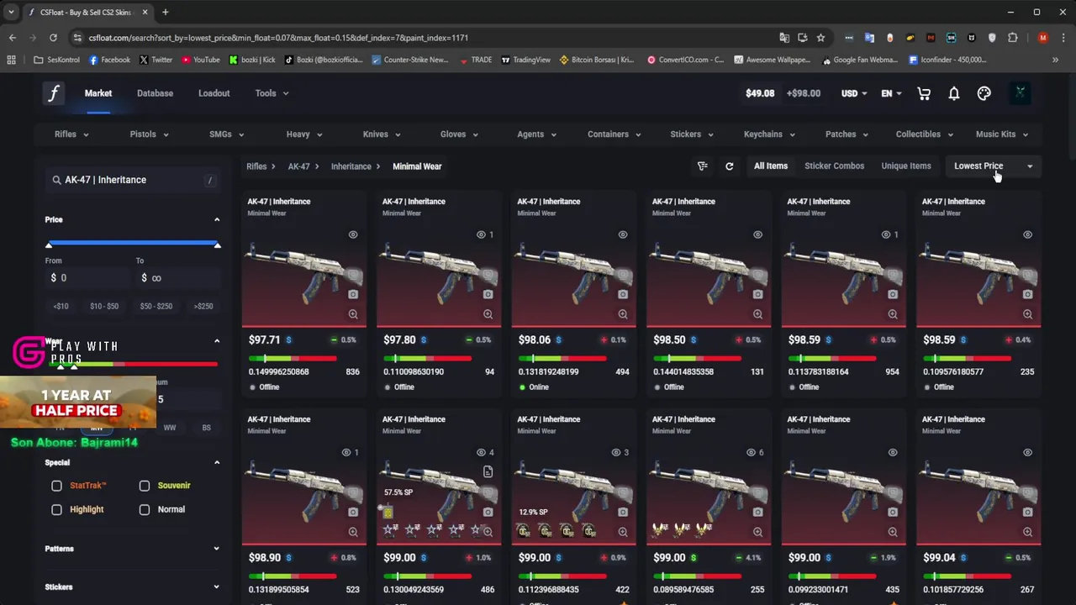Click the AK-47 | Inheritance search field
This screenshot has height=605, width=1076.
pos(133,180)
